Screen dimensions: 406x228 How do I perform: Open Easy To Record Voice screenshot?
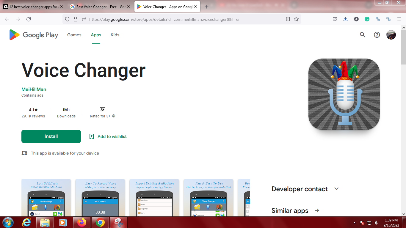coord(100,197)
